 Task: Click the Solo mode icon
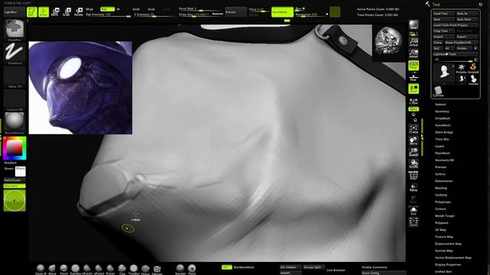pyautogui.click(x=413, y=211)
